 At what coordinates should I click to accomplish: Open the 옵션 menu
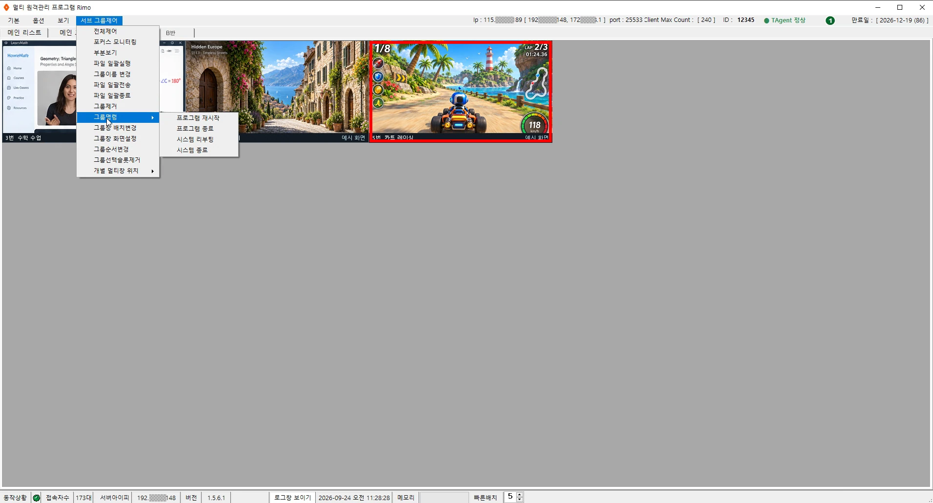(39, 20)
